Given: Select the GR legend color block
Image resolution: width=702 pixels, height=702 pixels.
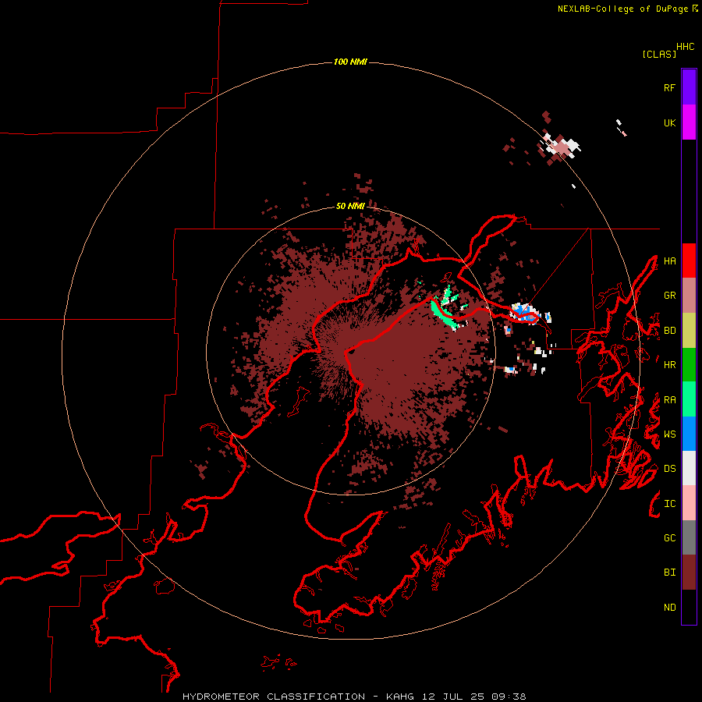Looking at the screenshot, I should click(689, 296).
